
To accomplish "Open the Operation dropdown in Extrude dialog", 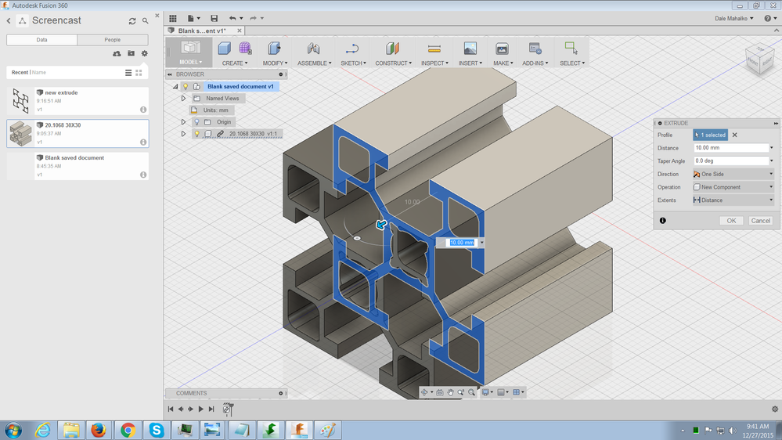I will [x=733, y=187].
